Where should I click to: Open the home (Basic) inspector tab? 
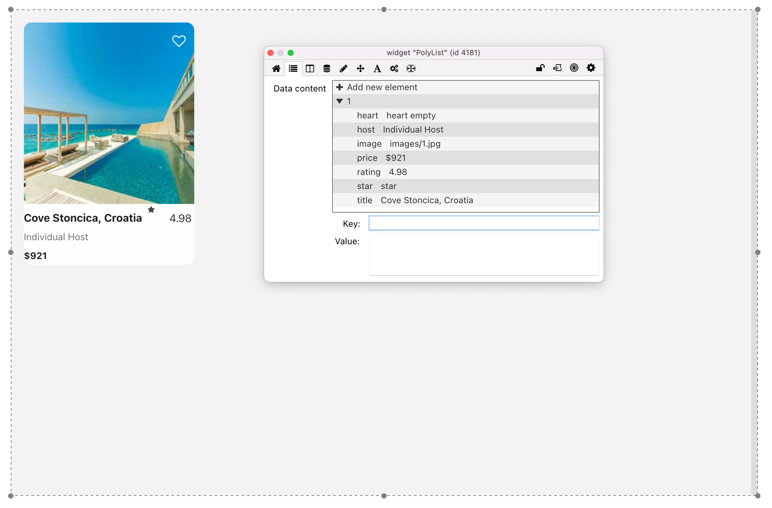pyautogui.click(x=276, y=69)
